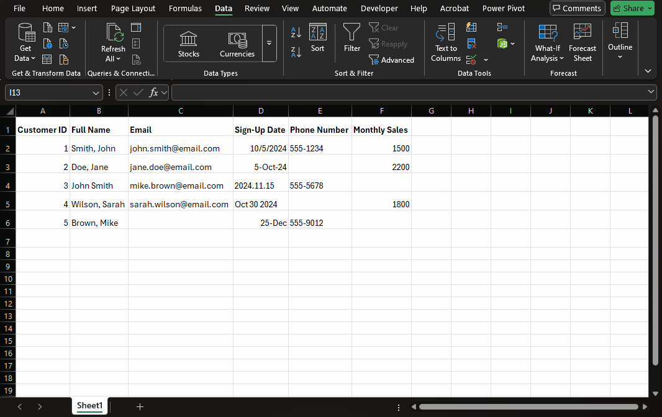Apply the Stocks data type
Image resolution: width=662 pixels, height=417 pixels.
point(188,42)
